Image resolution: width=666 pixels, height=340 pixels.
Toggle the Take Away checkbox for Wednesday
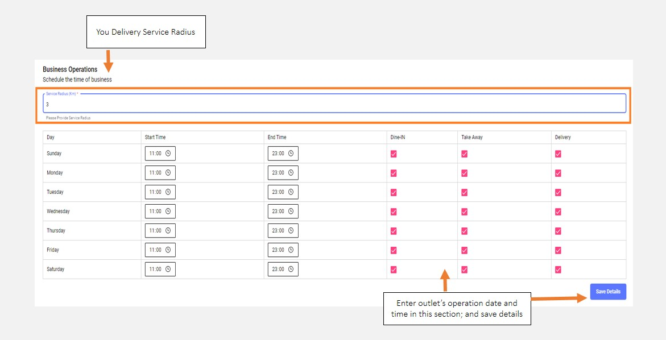coord(464,212)
